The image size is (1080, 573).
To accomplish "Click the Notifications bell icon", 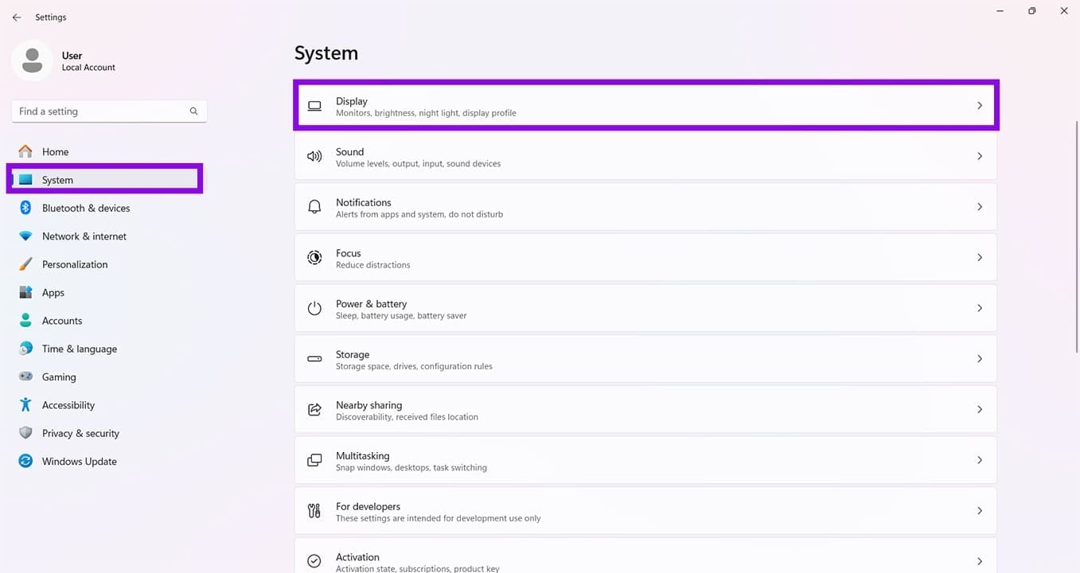I will point(314,207).
